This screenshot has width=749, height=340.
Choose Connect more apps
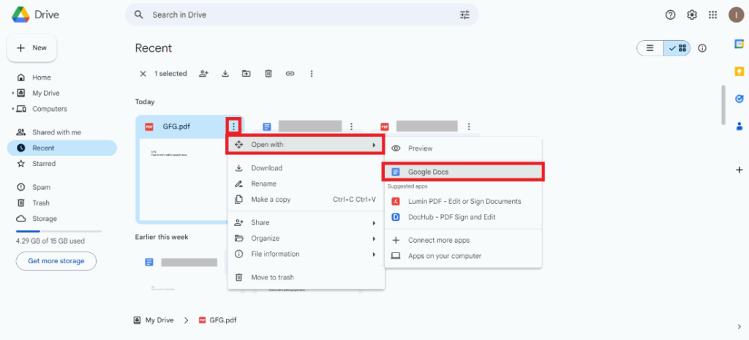pyautogui.click(x=463, y=241)
